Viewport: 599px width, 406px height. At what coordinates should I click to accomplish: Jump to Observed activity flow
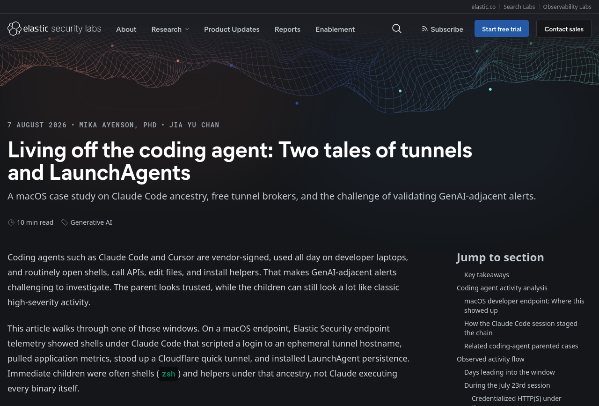[x=490, y=359]
